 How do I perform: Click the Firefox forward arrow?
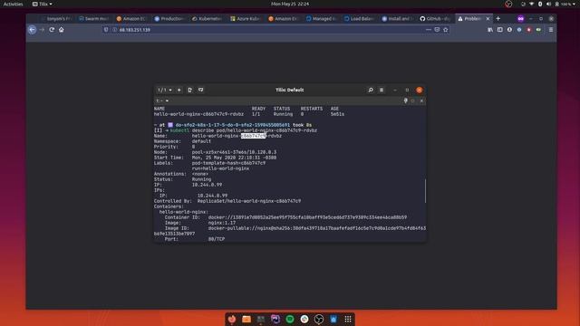(x=42, y=30)
